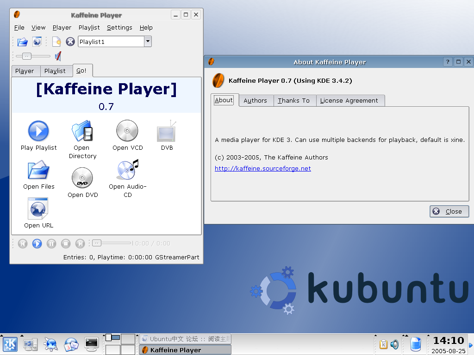
Task: Launch the mail client panel icon
Action: [x=71, y=344]
